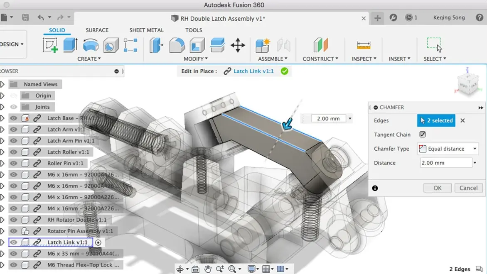Select the Fillet tool icon
Viewport: 487px width, 274px height.
pos(177,45)
